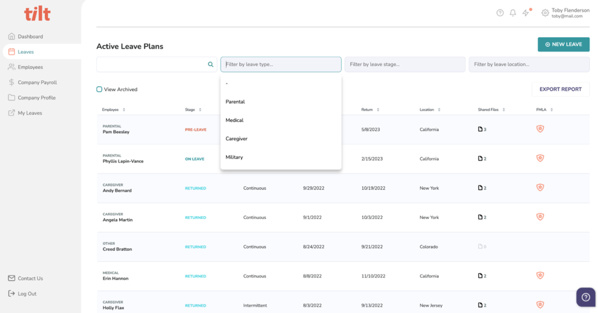Click Colorado location cell
Image resolution: width=598 pixels, height=313 pixels.
[x=429, y=247]
